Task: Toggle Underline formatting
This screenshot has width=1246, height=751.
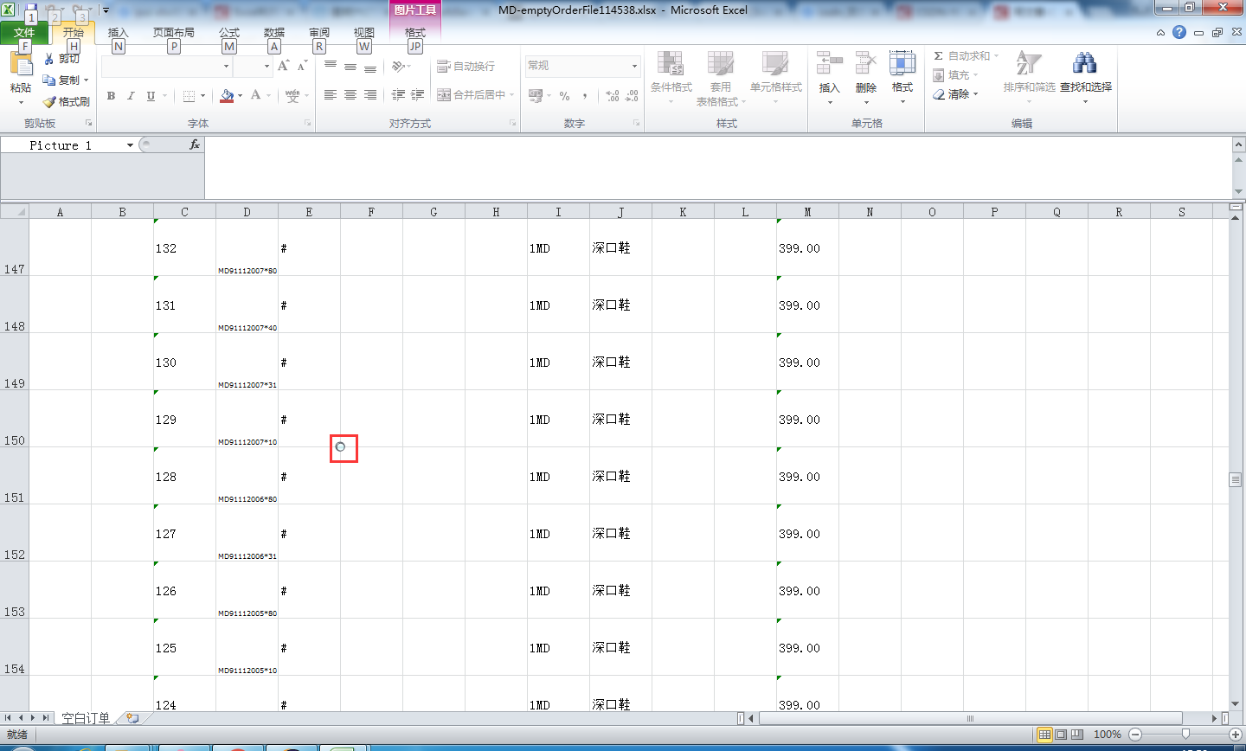Action: (151, 95)
